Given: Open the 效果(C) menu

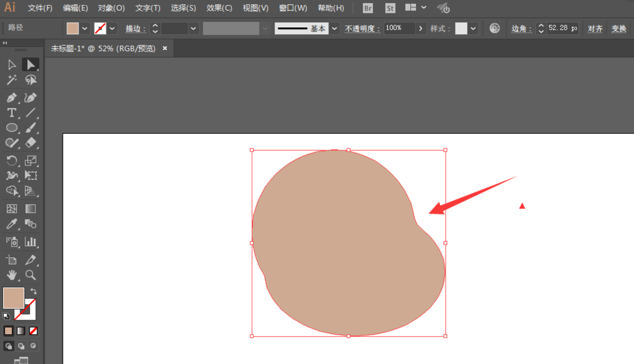Looking at the screenshot, I should 219,8.
